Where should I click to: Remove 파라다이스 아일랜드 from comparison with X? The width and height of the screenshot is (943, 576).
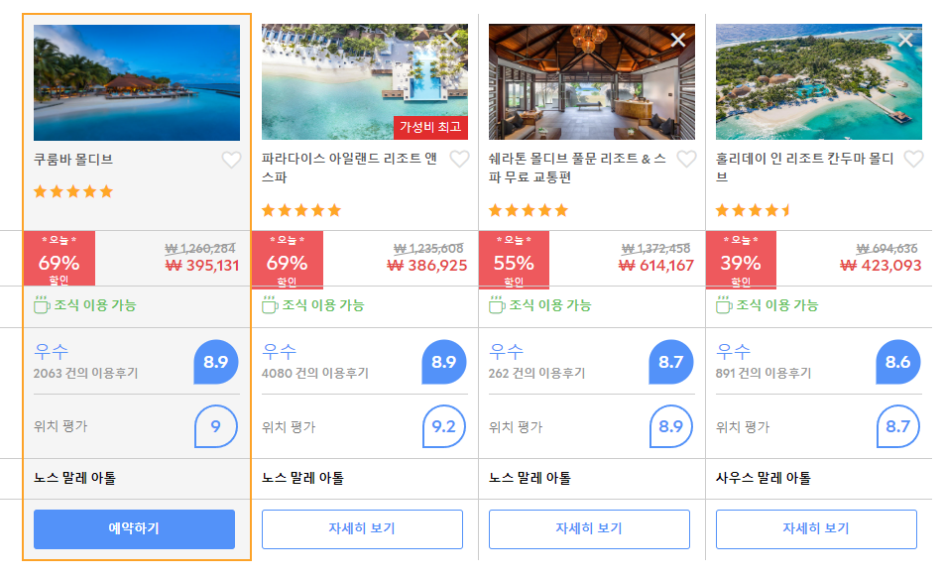point(451,40)
